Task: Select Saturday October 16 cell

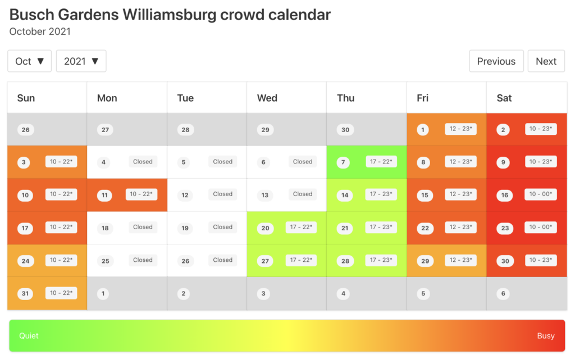Action: 527,195
